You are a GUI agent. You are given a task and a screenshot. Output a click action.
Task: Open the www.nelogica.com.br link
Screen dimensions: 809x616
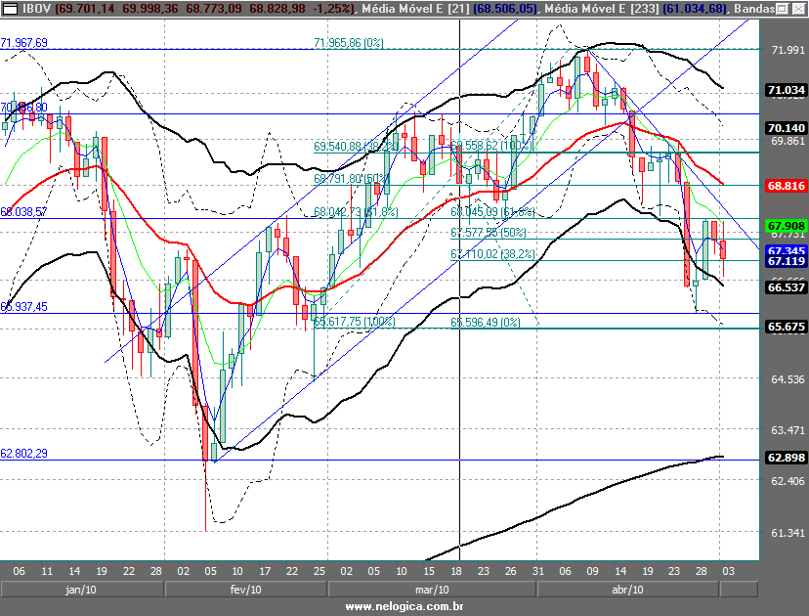pos(404,606)
